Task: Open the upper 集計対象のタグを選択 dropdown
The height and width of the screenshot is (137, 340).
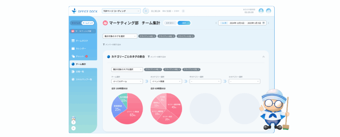Action: (x=120, y=36)
